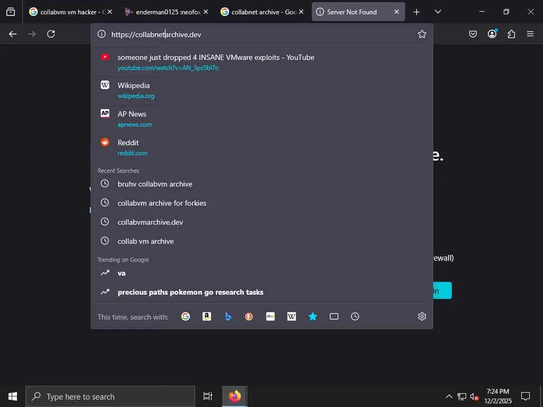Show hidden system tray icons
The width and height of the screenshot is (543, 407).
[x=449, y=396]
